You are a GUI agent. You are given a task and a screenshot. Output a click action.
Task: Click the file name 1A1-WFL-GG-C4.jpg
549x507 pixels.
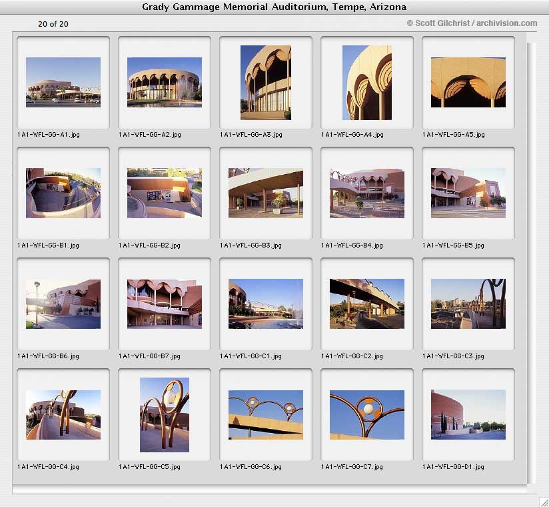point(49,467)
